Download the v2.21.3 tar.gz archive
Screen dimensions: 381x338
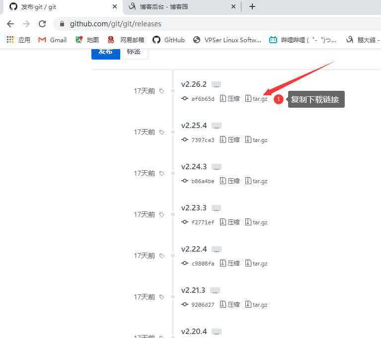point(256,304)
